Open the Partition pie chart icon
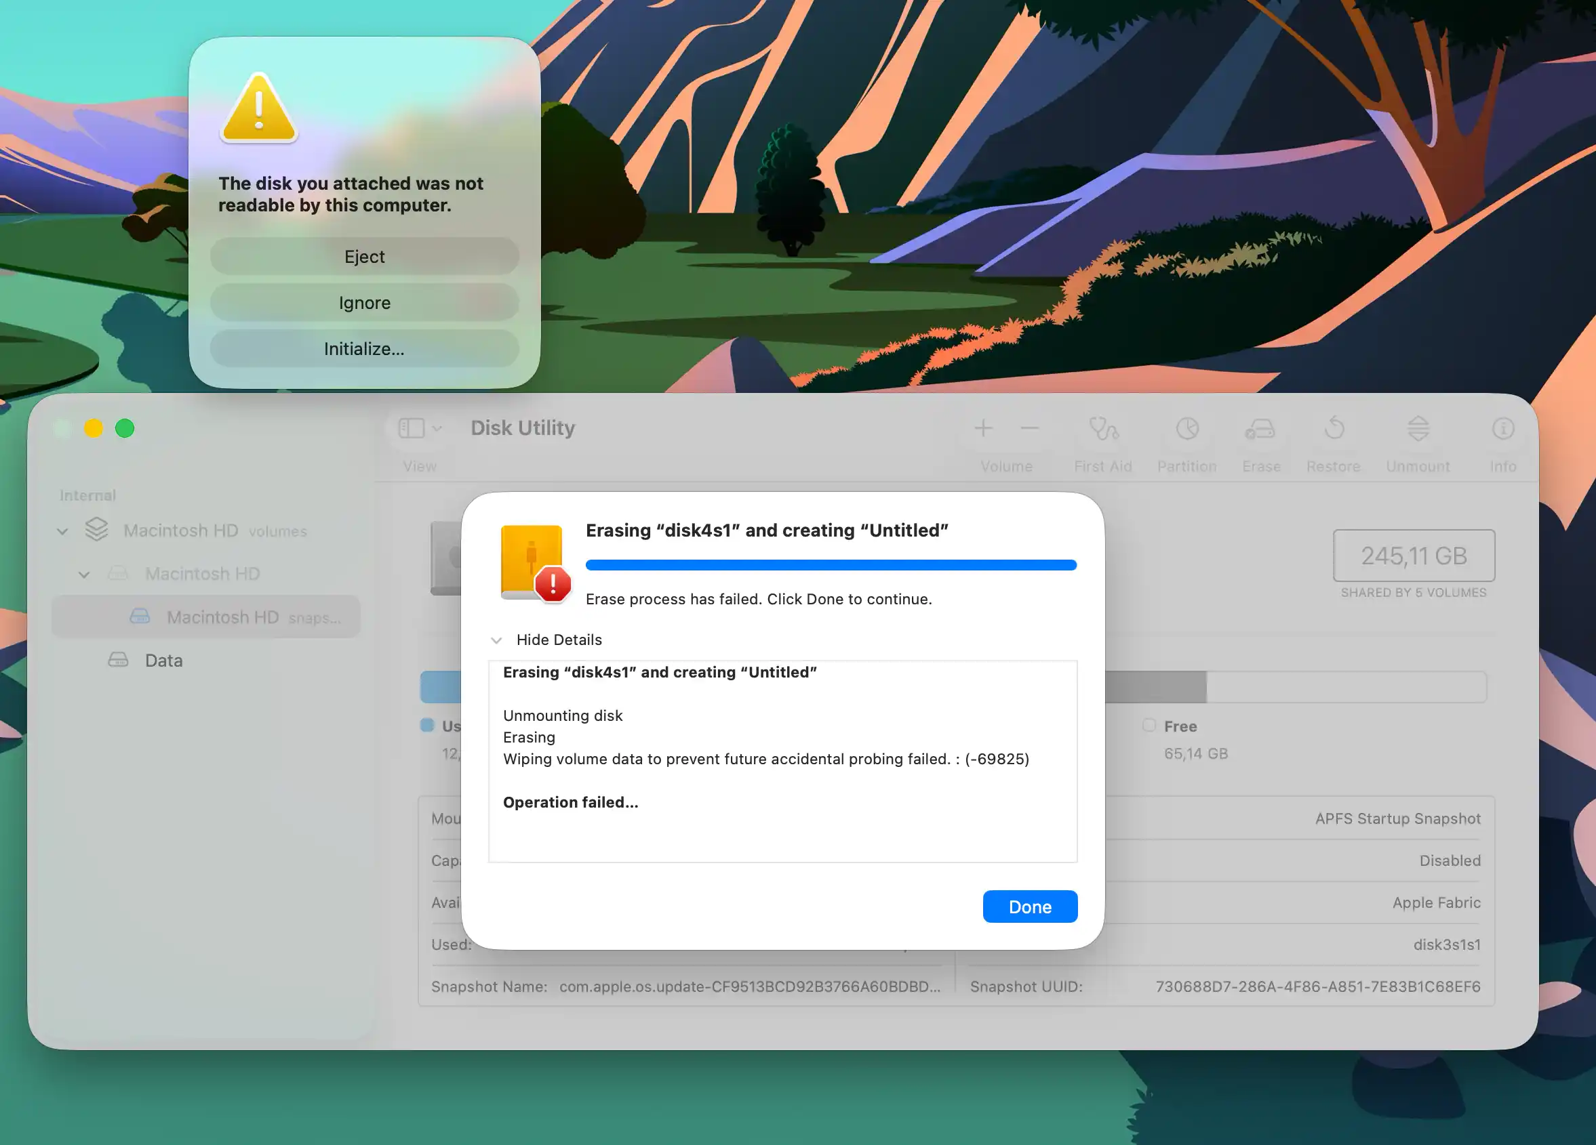 pyautogui.click(x=1187, y=428)
